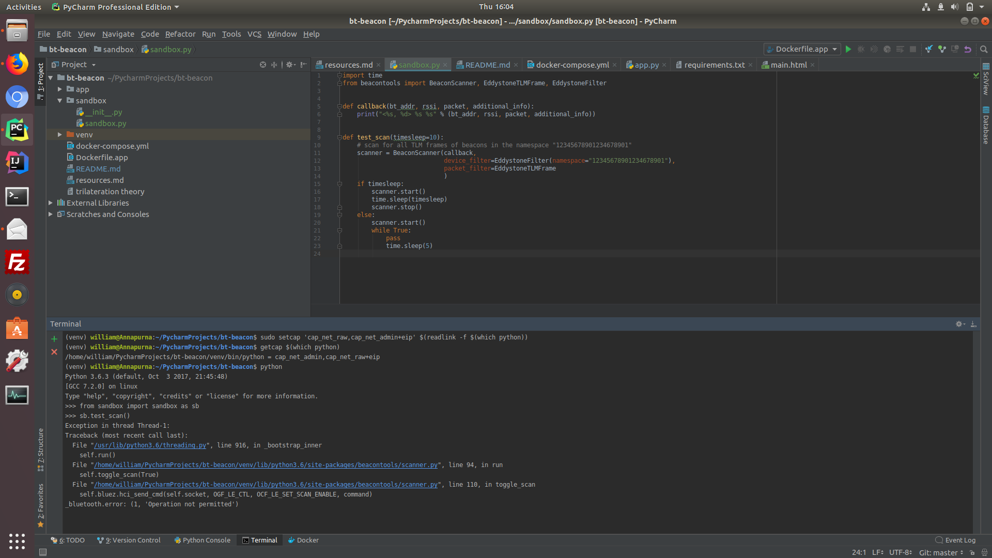Viewport: 992px width, 558px height.
Task: Commit changes via the green commit icon
Action: click(942, 49)
